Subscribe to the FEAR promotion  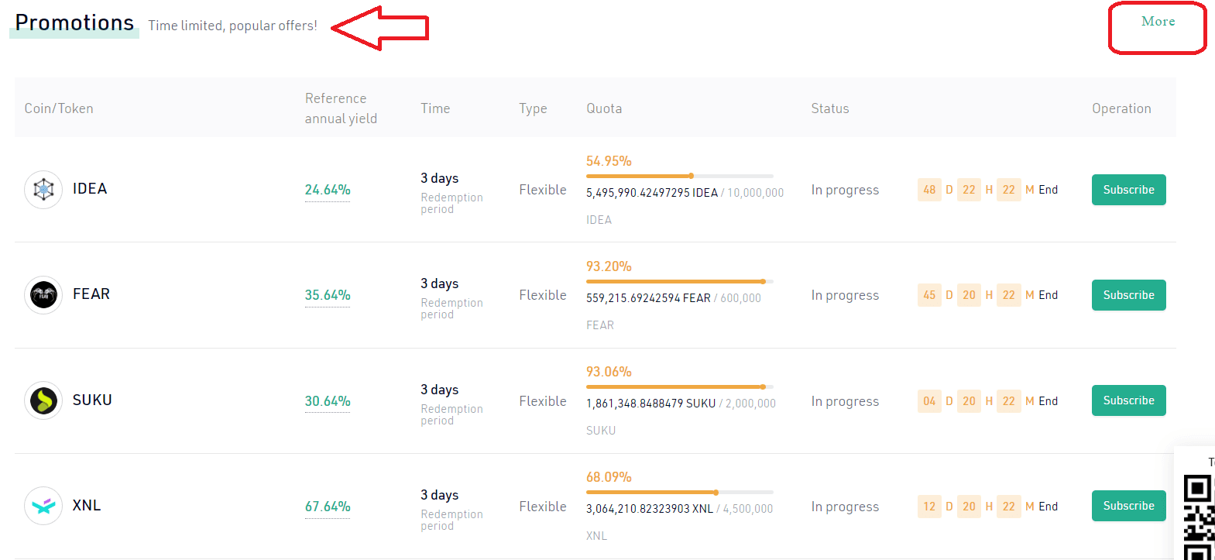click(1128, 295)
